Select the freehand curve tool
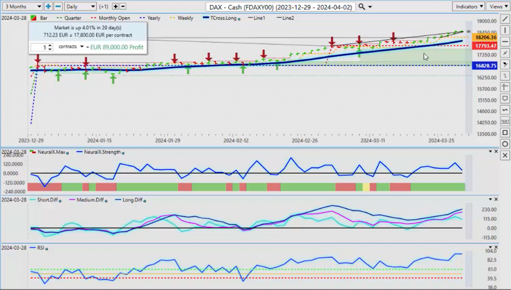Screen dimensions: 511x290 505,110
